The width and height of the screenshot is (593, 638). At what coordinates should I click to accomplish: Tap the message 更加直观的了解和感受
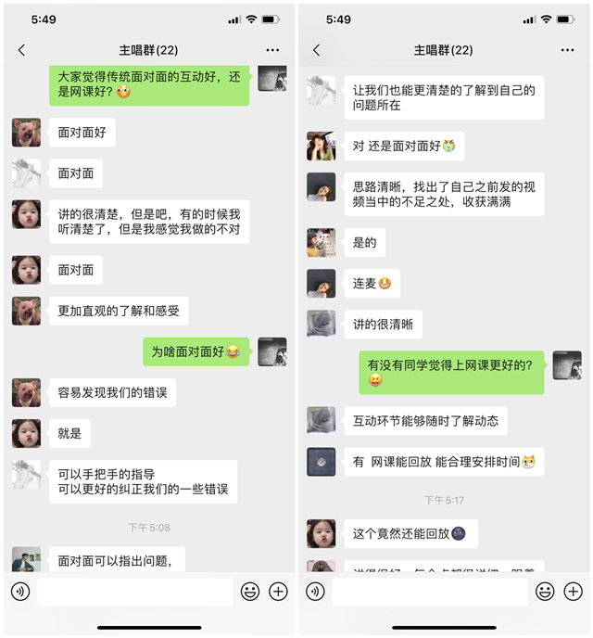pos(119,311)
